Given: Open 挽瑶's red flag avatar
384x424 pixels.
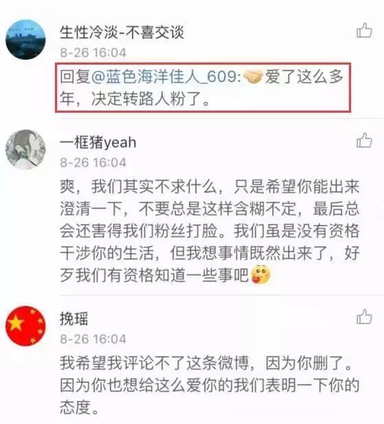Looking at the screenshot, I should click(x=25, y=326).
